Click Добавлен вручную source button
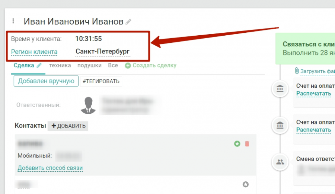The width and height of the screenshot is (335, 194). (x=46, y=81)
